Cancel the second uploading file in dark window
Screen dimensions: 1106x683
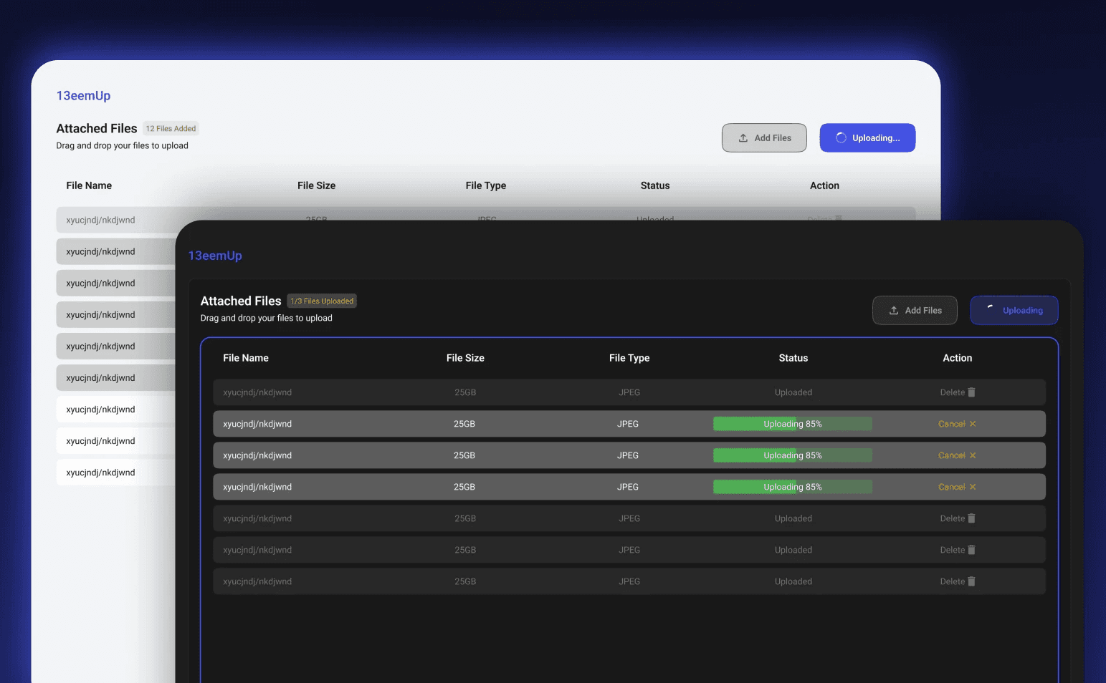click(x=957, y=455)
